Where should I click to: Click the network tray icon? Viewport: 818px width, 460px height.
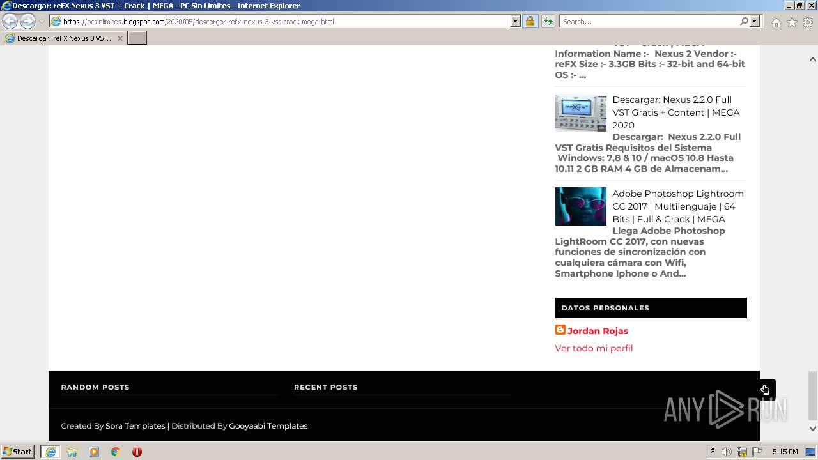pos(742,452)
